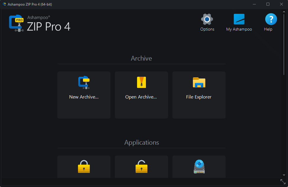Click the Ashampoo ZIP Pro 4 logo

tap(40, 23)
